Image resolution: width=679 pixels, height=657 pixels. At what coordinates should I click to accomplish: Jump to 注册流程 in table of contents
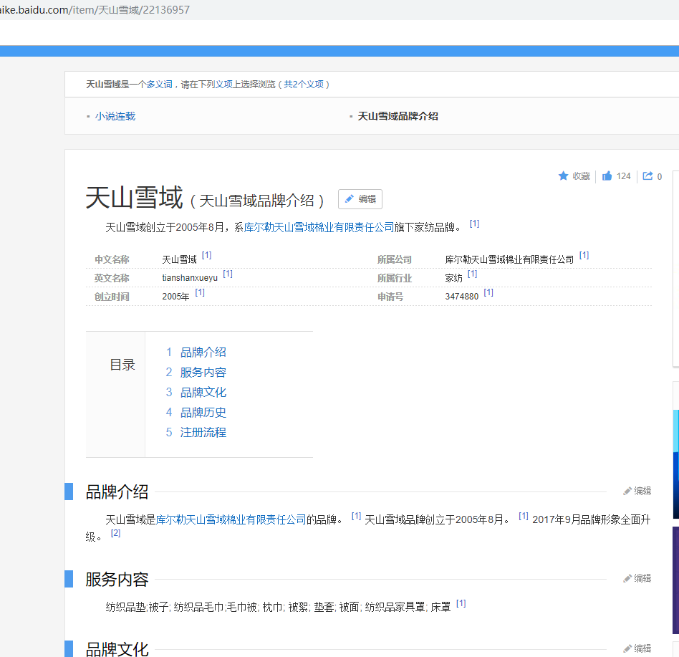(x=203, y=432)
